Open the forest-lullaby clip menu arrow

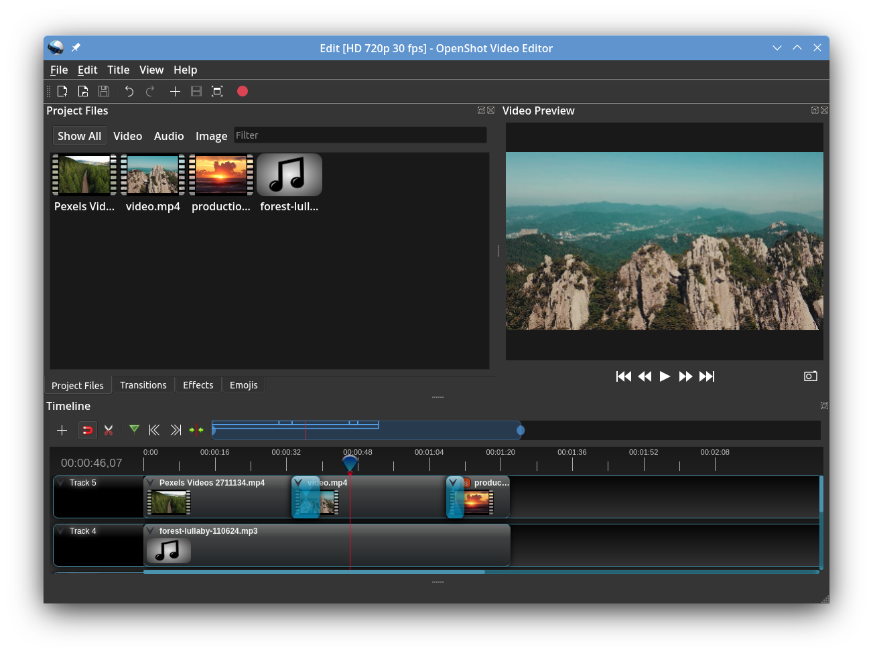pos(151,531)
